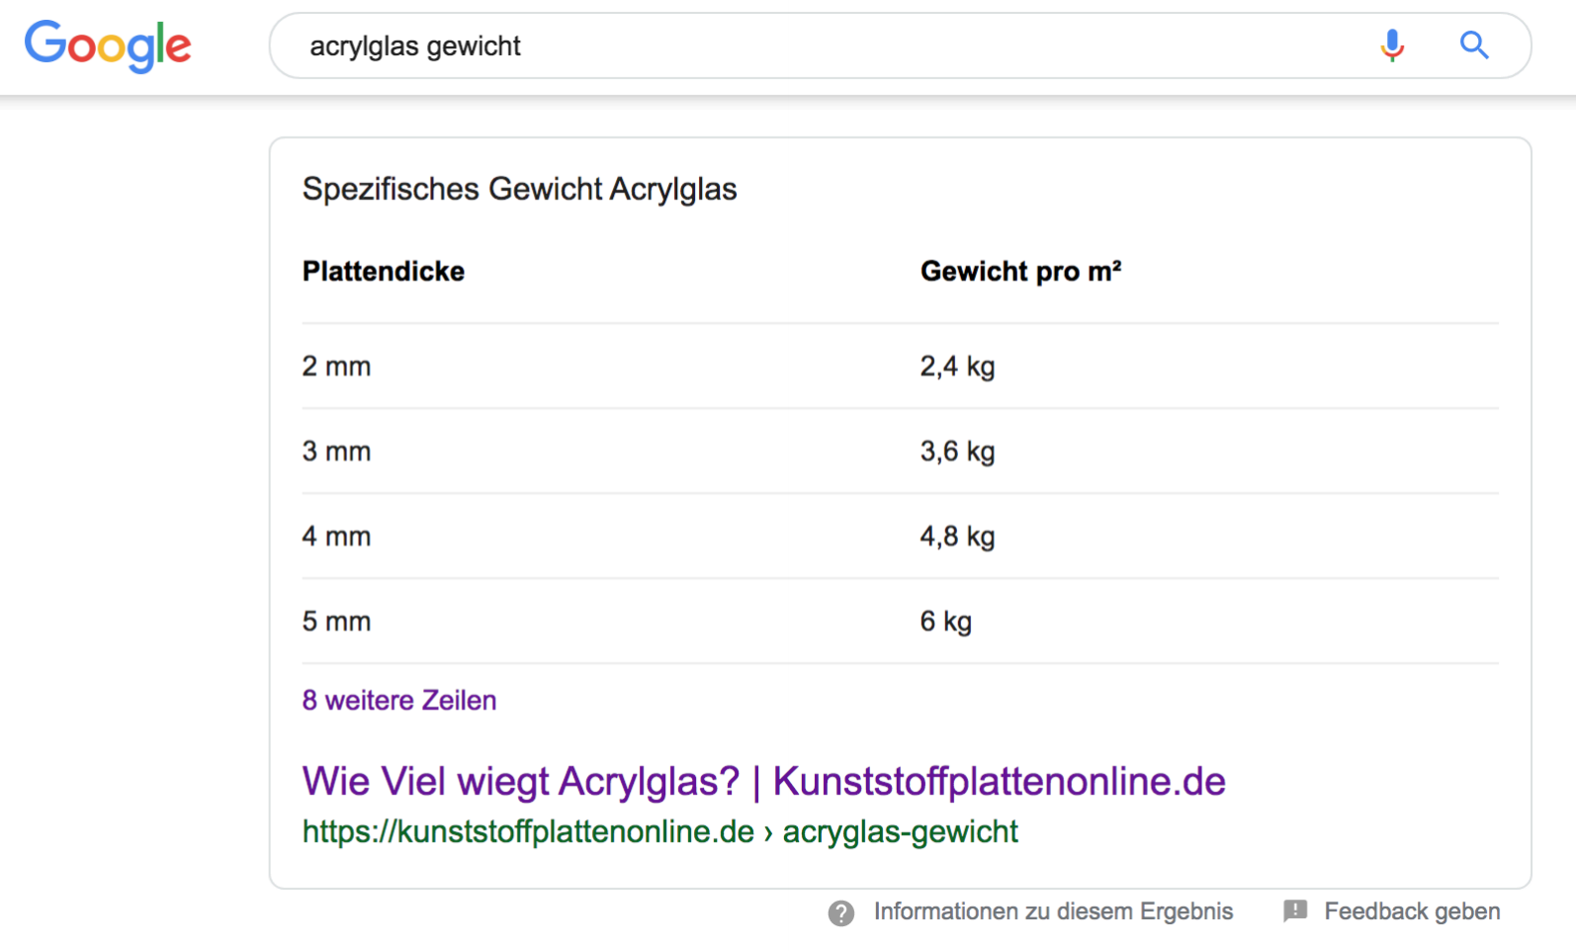Click 'Feedback geben' text link
1576x951 pixels.
1412,911
